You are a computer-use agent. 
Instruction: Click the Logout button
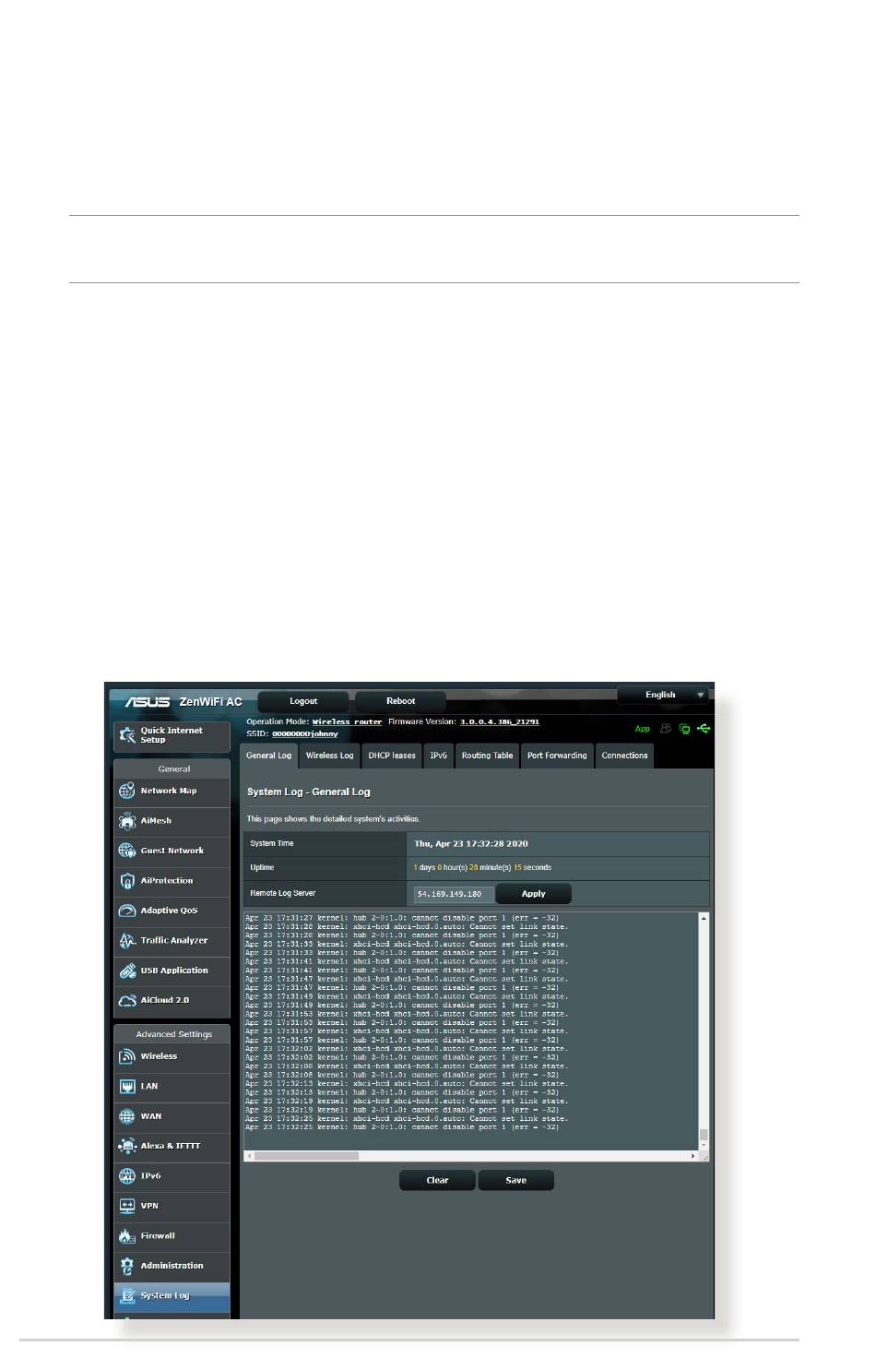pos(303,701)
